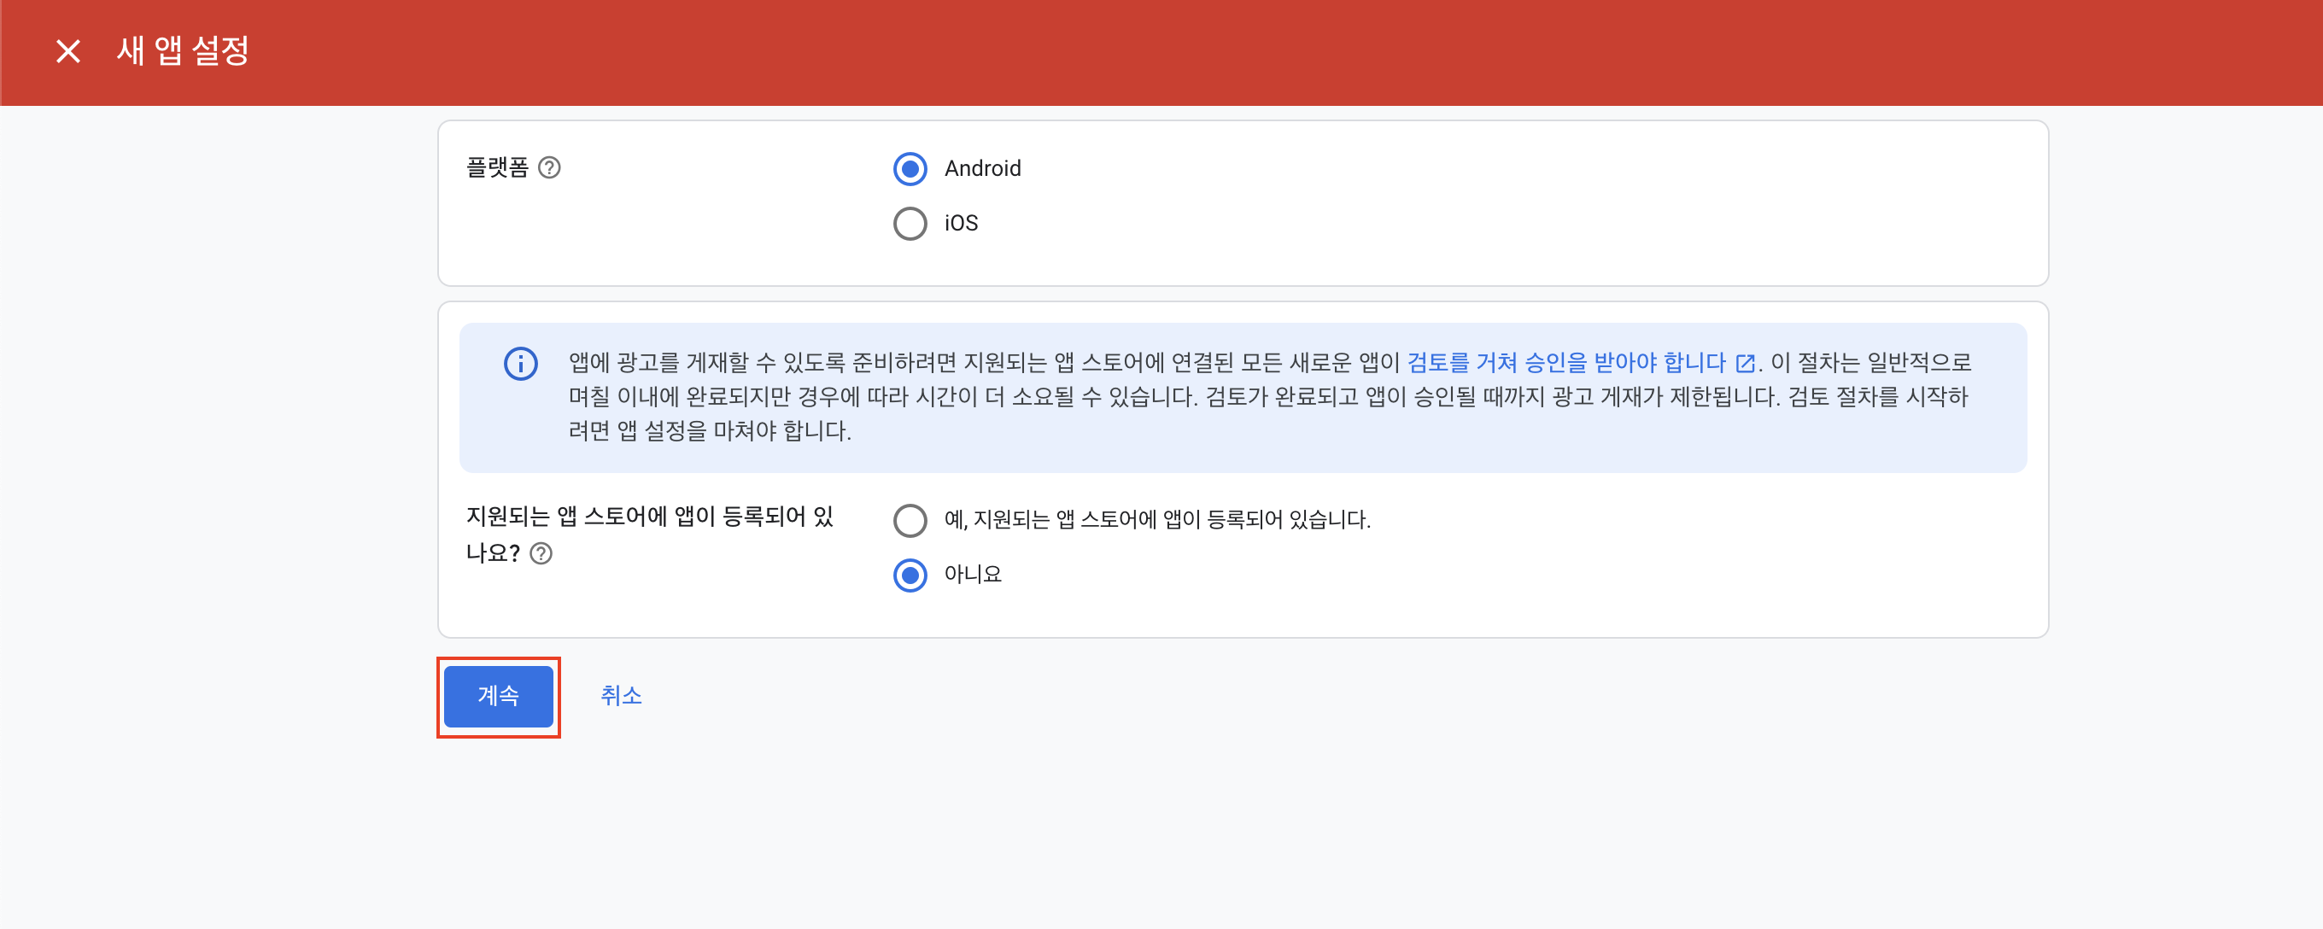The width and height of the screenshot is (2323, 929).
Task: Close the 새 앱 설정 dialog with X
Action: pyautogui.click(x=67, y=51)
